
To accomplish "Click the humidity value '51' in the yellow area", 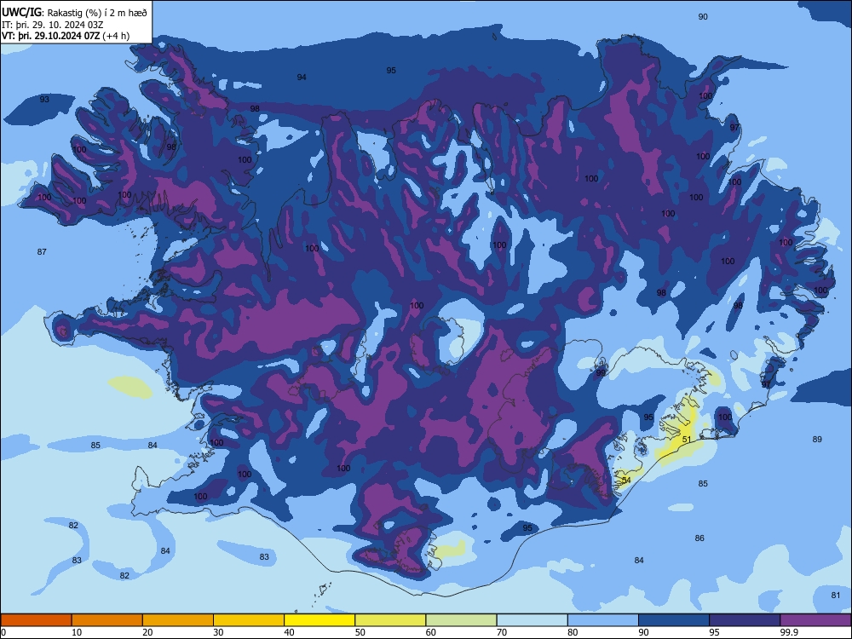I will [687, 439].
